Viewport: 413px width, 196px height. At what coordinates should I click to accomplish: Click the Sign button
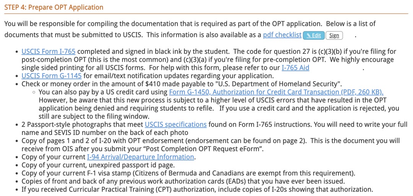[x=334, y=35]
